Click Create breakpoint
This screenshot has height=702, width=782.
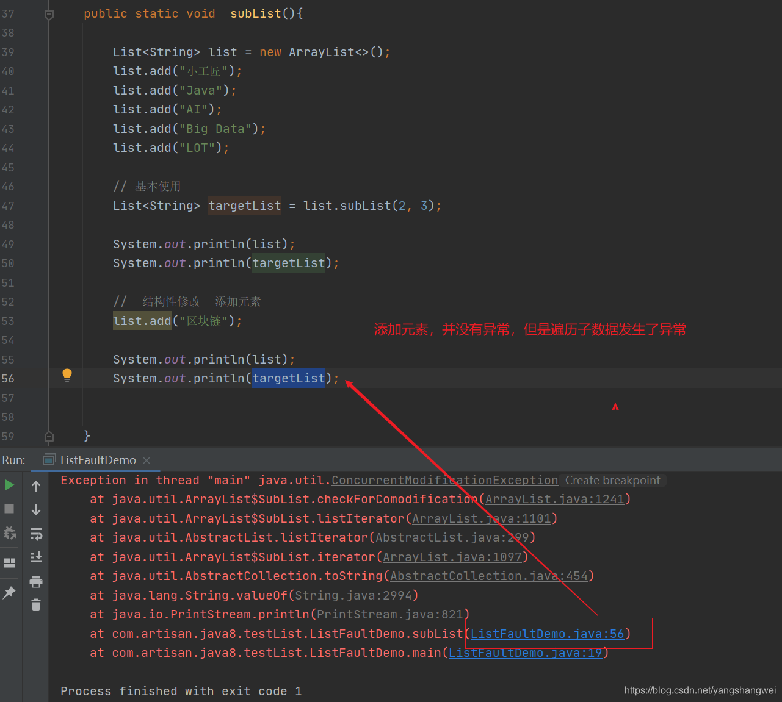tap(613, 481)
